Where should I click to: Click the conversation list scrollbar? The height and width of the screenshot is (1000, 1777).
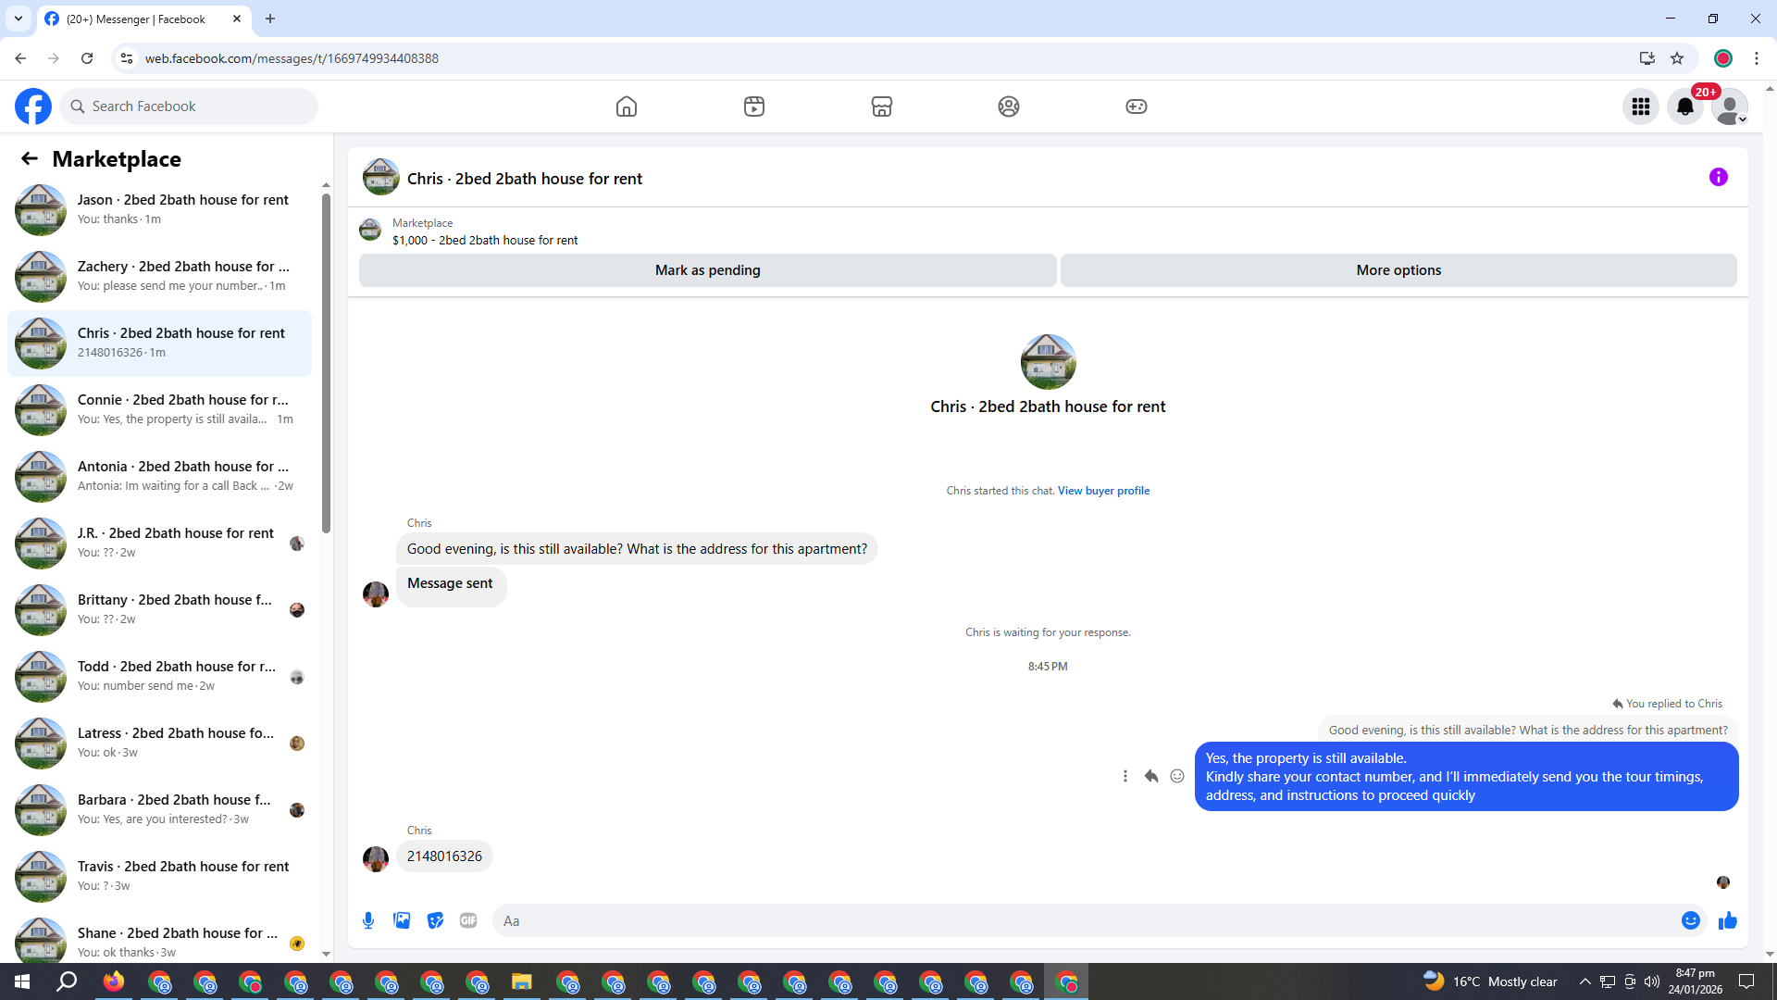(x=326, y=370)
